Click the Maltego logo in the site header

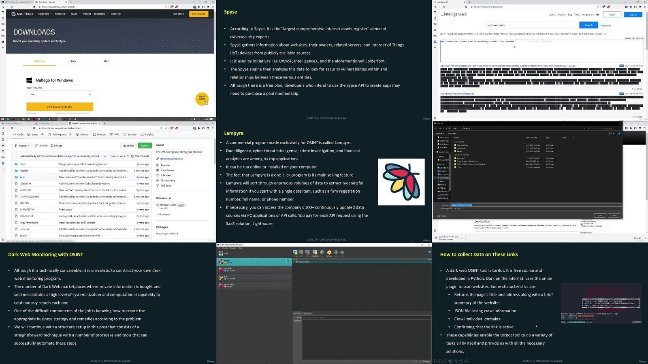[x=22, y=14]
